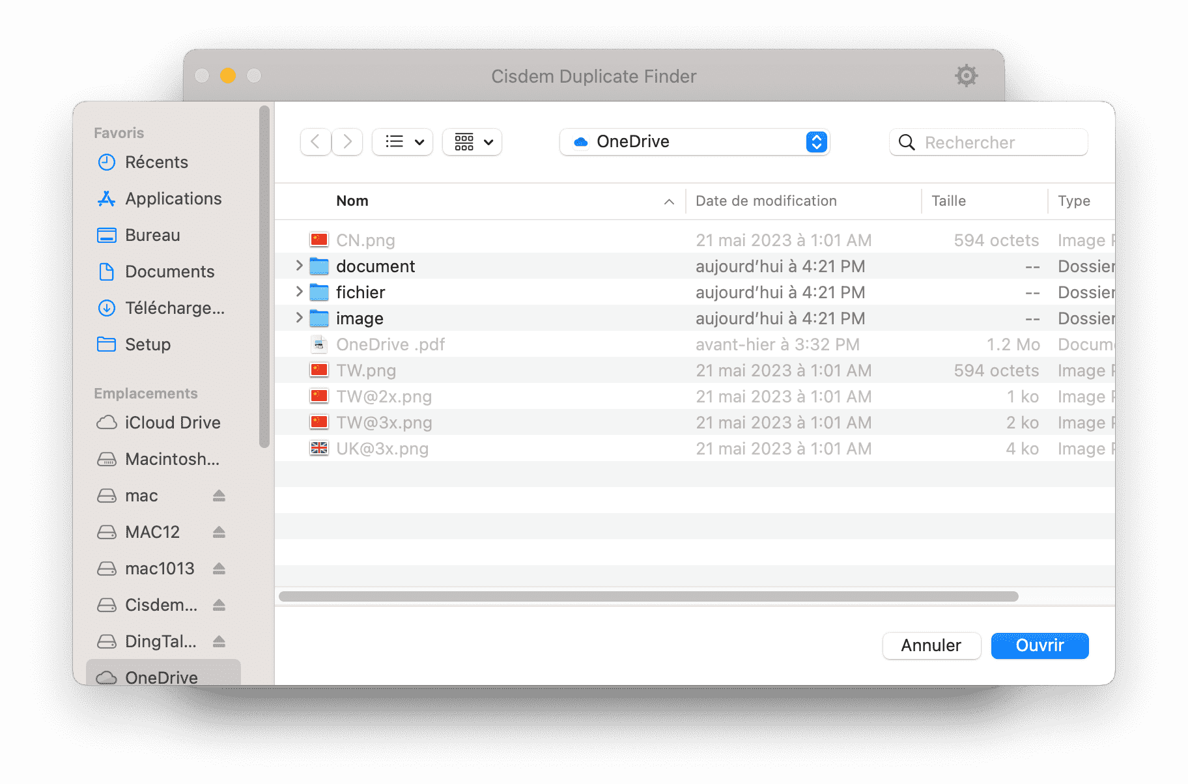1188x784 pixels.
Task: Sort by Date de modification column
Action: point(766,201)
